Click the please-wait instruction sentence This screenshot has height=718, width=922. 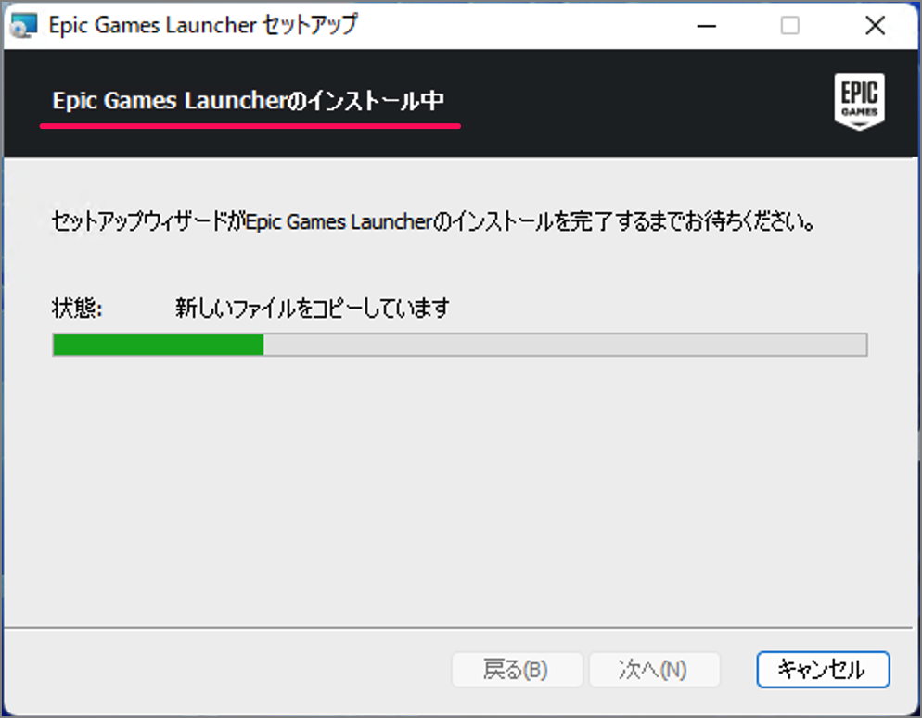point(433,221)
